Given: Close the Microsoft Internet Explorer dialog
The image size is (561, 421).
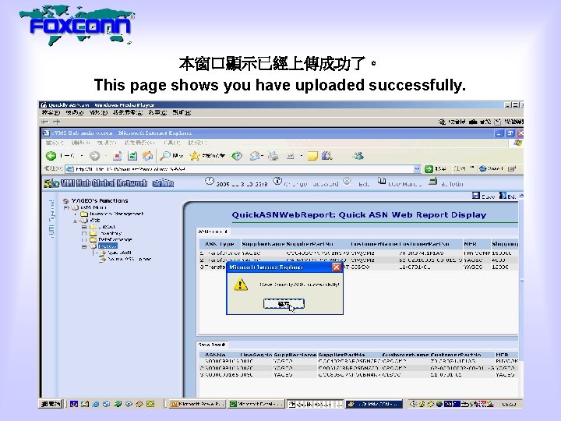Looking at the screenshot, I should pyautogui.click(x=337, y=267).
